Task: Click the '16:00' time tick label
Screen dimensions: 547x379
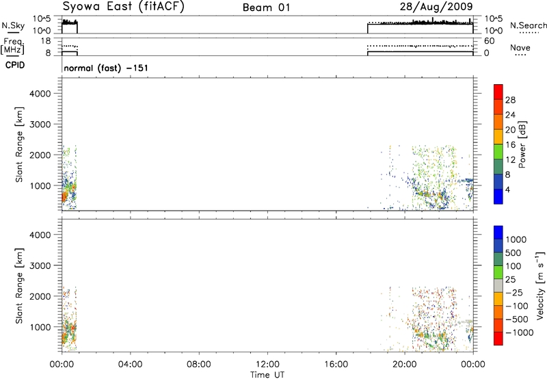Action: click(336, 365)
